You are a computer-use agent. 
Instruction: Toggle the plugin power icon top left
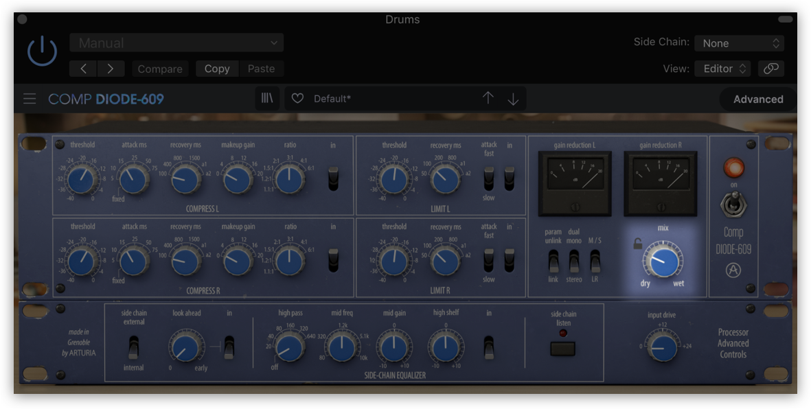41,49
